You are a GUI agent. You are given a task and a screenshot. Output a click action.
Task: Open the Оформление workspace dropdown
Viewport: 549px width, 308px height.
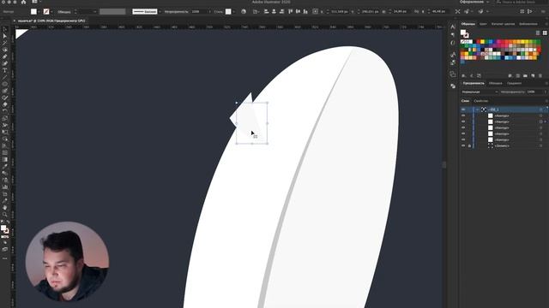coord(474,2)
